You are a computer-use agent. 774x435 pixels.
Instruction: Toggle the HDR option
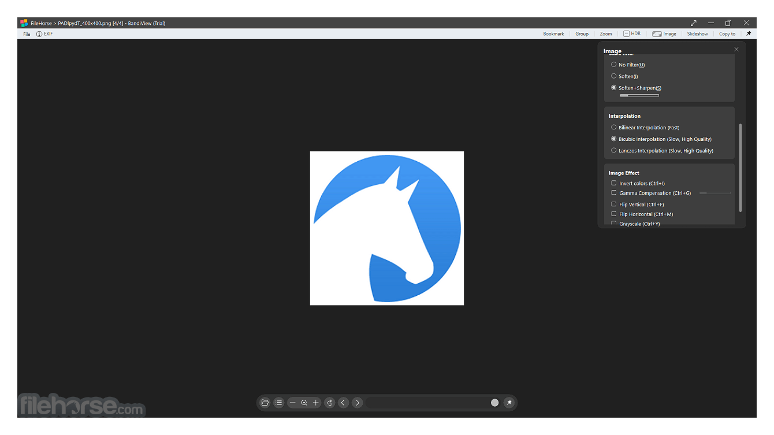(x=632, y=34)
